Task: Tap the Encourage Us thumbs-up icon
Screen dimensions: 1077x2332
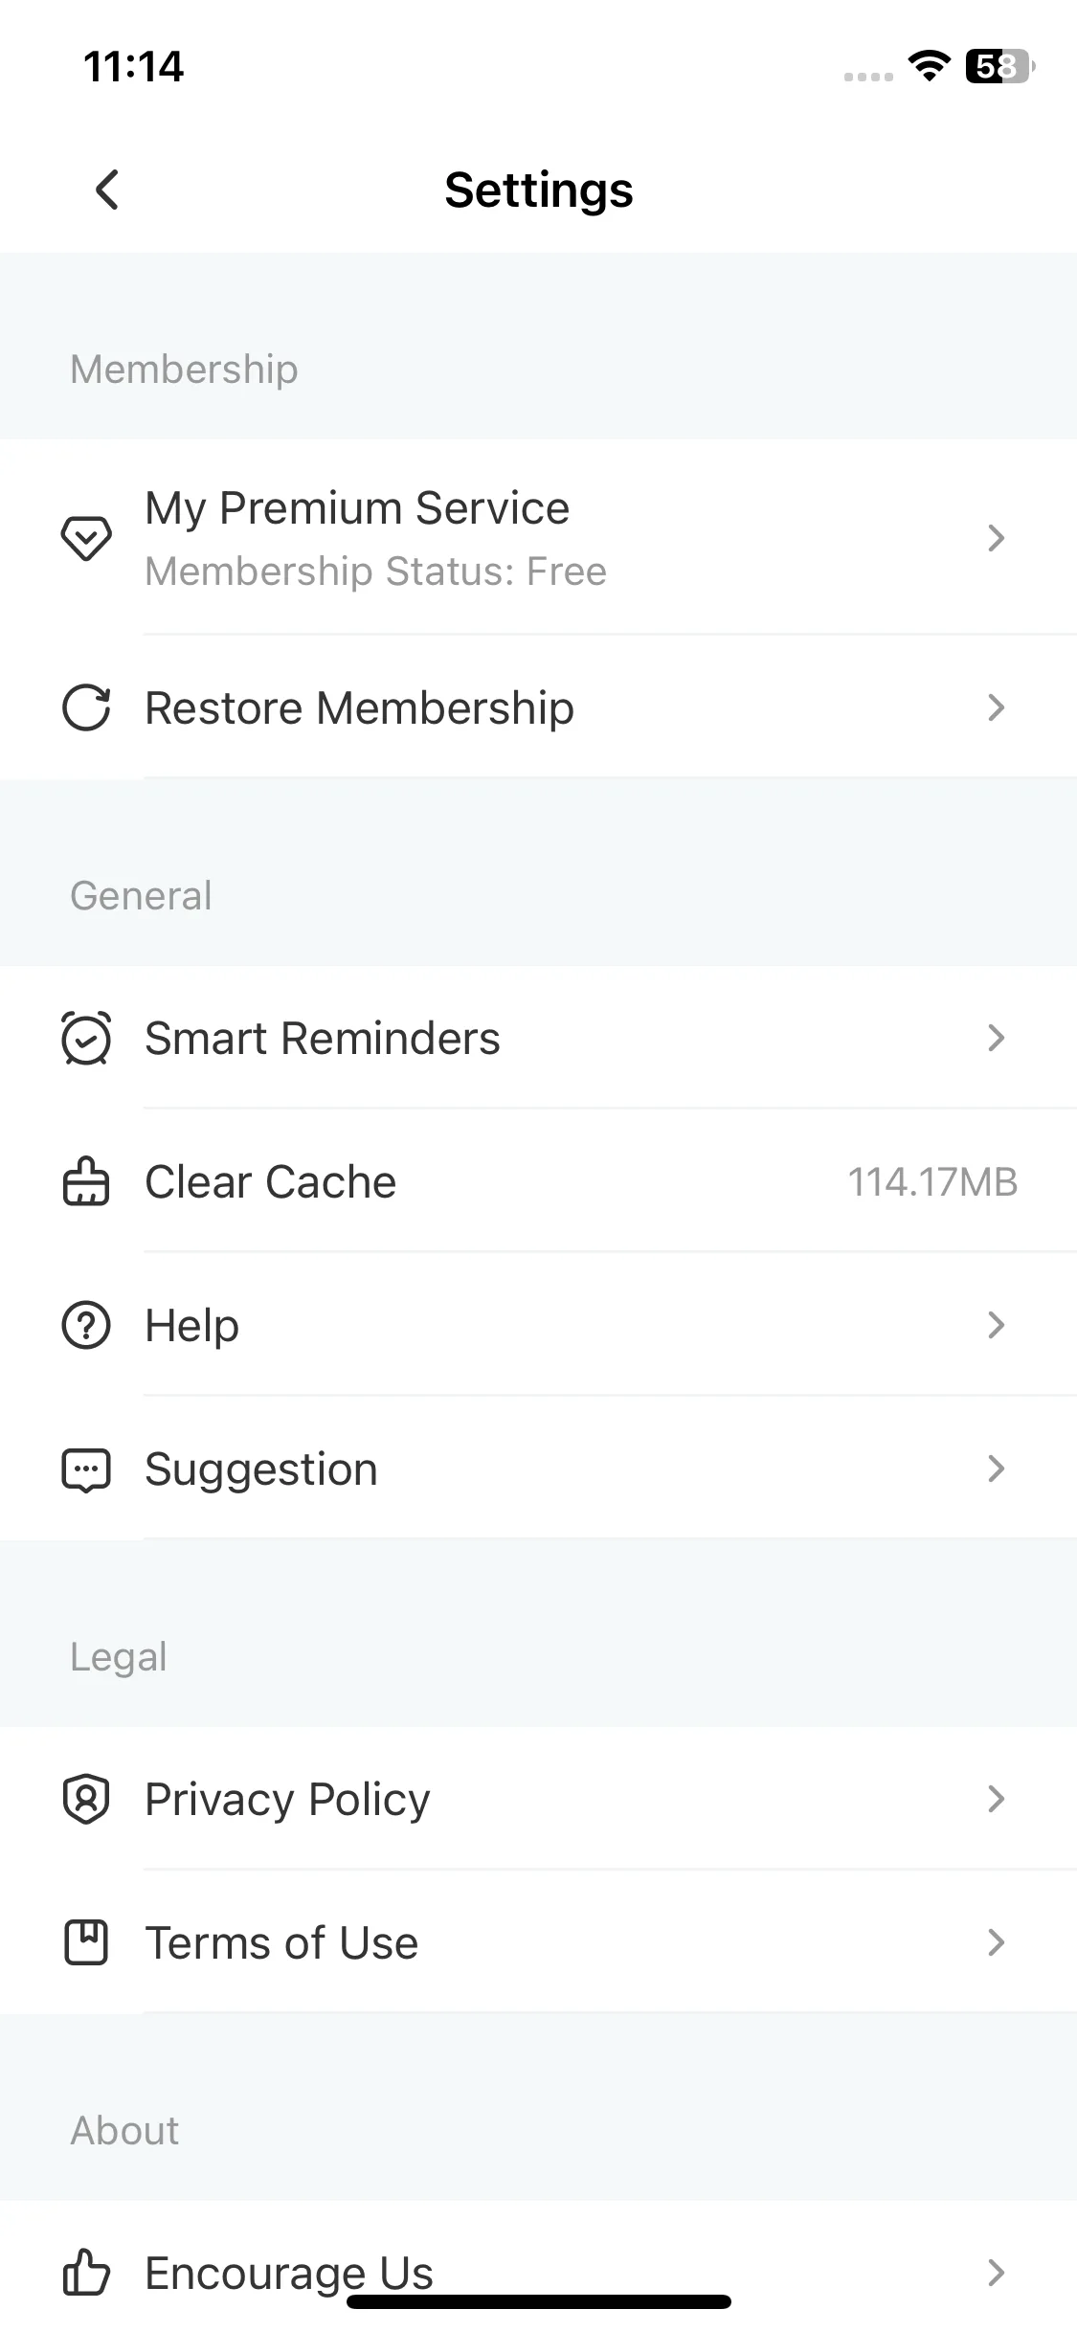Action: pos(86,2273)
